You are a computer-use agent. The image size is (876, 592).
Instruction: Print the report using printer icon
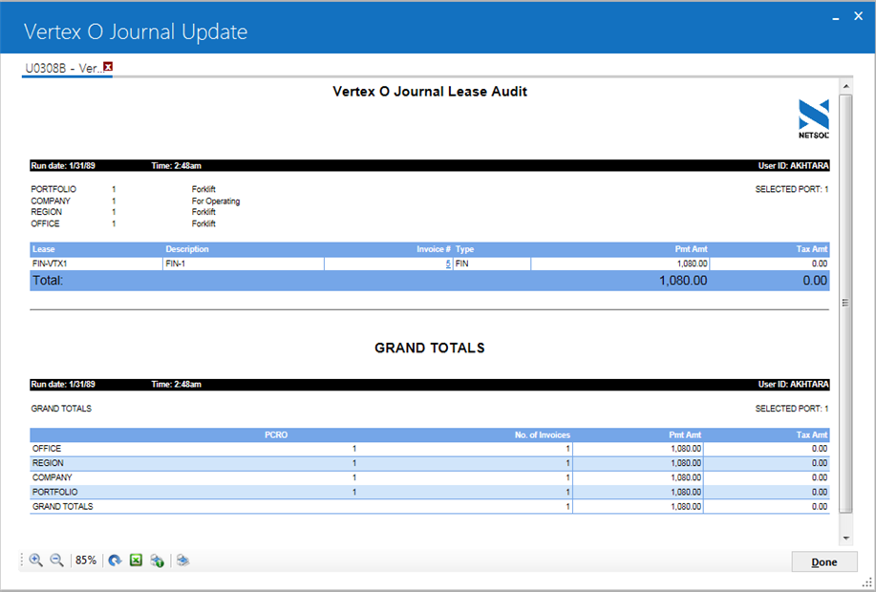click(x=182, y=560)
